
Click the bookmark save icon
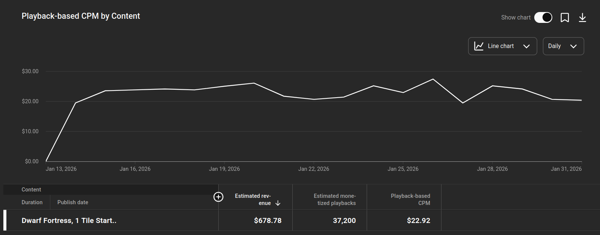[x=565, y=18]
